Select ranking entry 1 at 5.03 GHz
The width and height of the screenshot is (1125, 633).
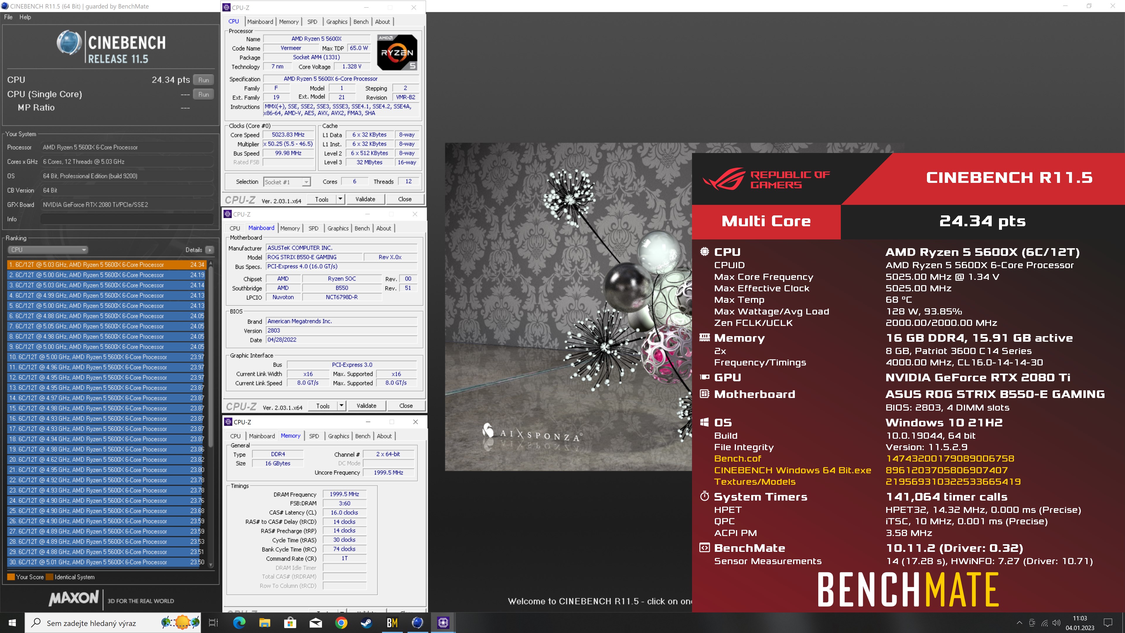point(106,265)
